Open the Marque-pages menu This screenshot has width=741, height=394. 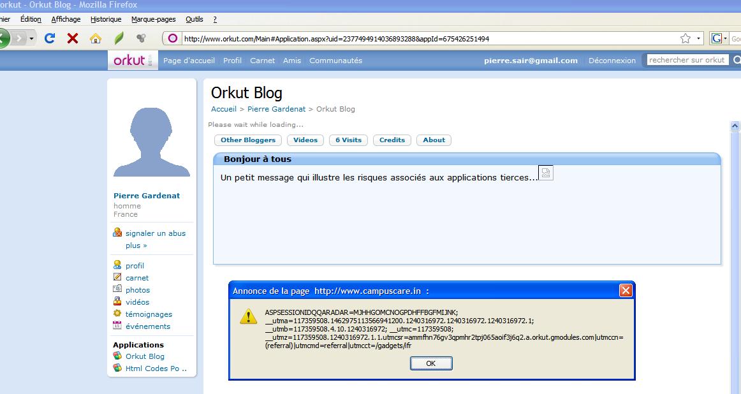pyautogui.click(x=154, y=19)
